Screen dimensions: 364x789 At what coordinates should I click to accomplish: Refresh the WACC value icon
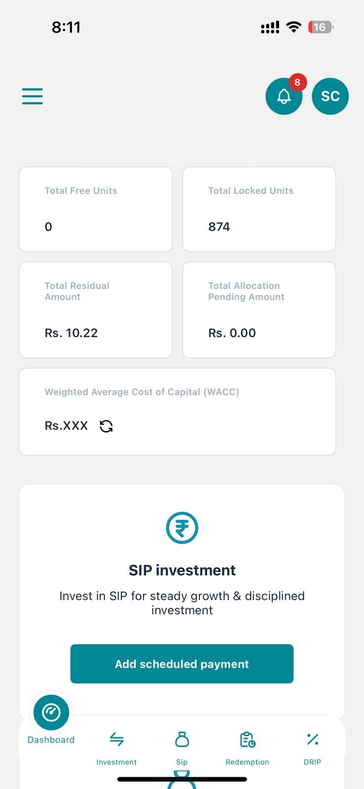tap(106, 426)
